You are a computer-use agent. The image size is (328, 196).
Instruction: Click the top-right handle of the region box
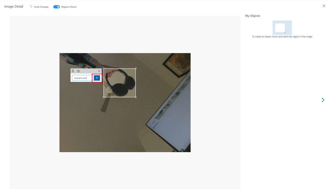pyautogui.click(x=136, y=68)
